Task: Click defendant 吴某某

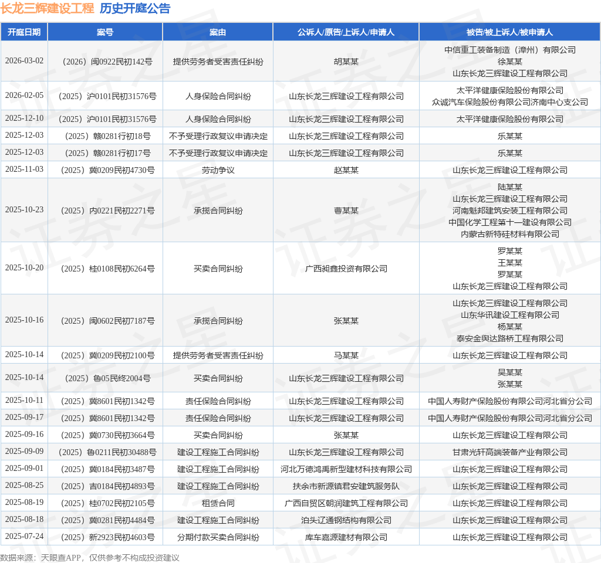Action: [510, 372]
